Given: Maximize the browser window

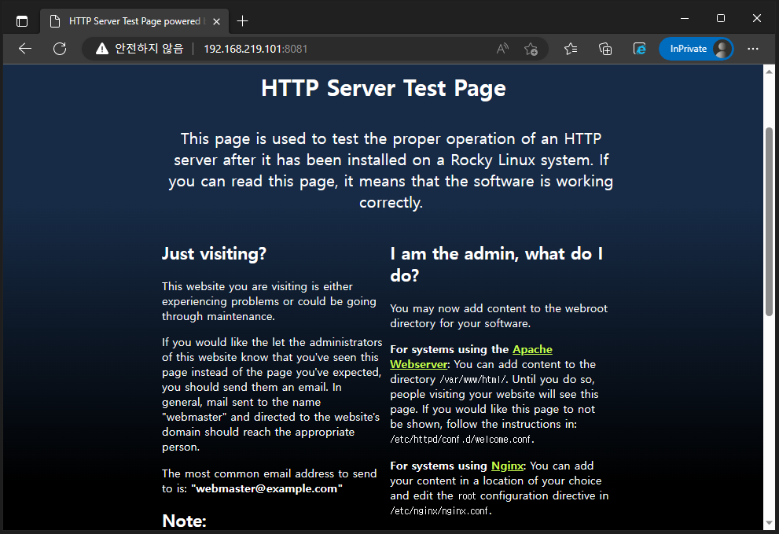Looking at the screenshot, I should [x=720, y=18].
